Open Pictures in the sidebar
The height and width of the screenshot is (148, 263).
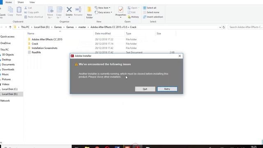pos(6,79)
